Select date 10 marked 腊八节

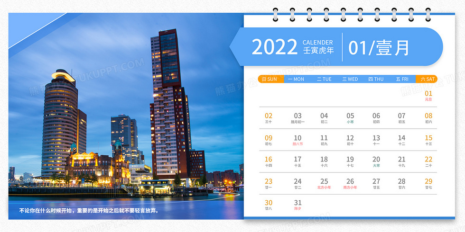[x=298, y=140]
